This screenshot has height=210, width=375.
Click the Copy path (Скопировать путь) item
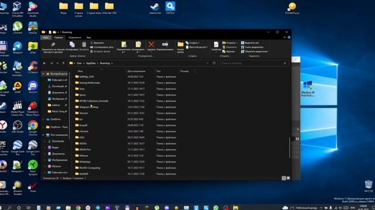[x=101, y=47]
